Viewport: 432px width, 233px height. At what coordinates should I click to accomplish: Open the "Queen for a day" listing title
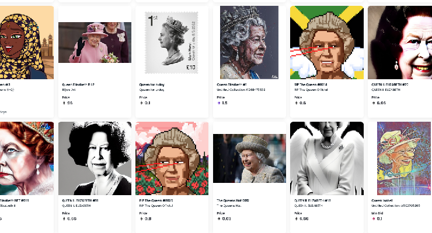click(x=153, y=84)
